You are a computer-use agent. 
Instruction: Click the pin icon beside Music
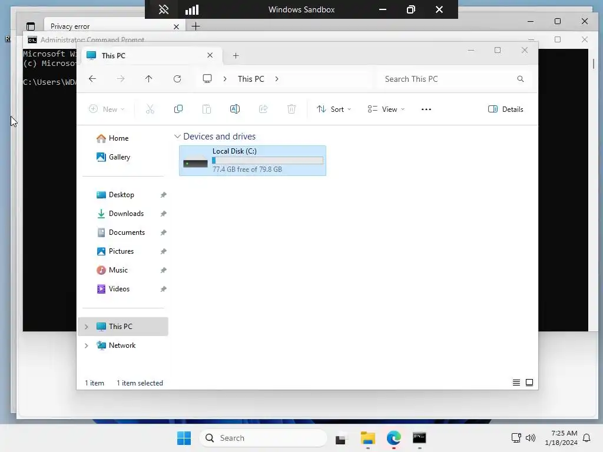[164, 270]
